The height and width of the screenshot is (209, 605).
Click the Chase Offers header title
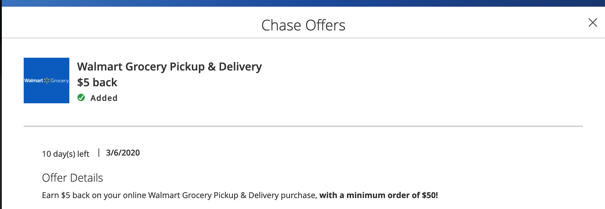pos(303,25)
